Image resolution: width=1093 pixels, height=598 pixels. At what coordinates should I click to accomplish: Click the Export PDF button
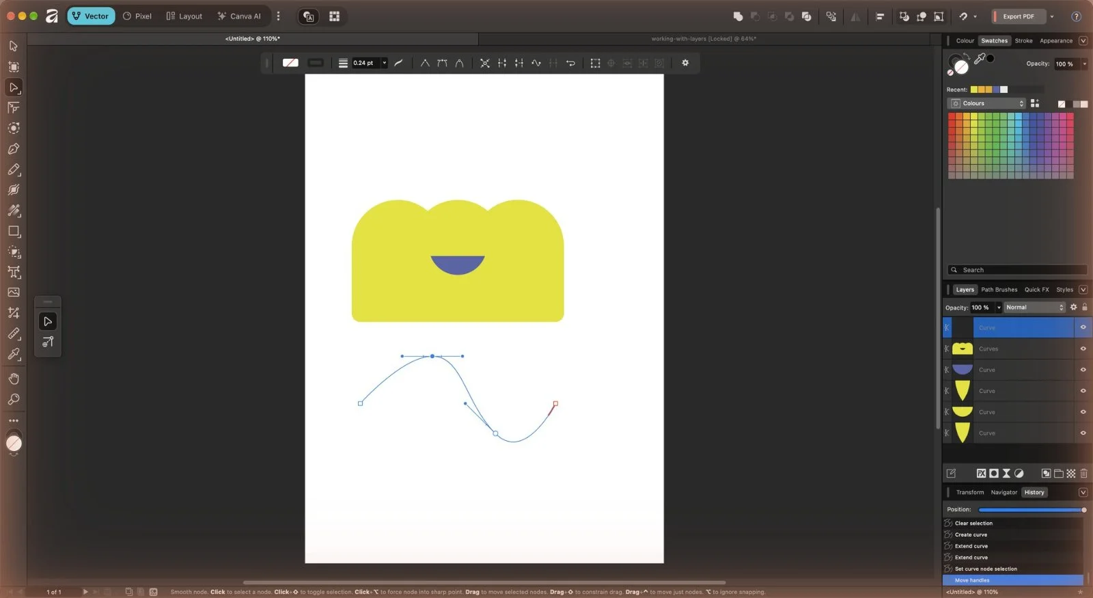point(1019,16)
